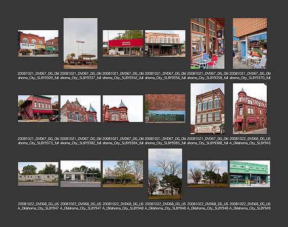This screenshot has height=227, width=288.
Task: Click the caption below the portrait bare-tree photo
Action: point(165,206)
